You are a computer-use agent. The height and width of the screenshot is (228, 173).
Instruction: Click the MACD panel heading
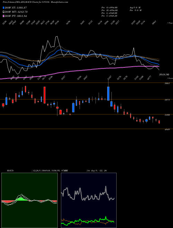pyautogui.click(x=10, y=171)
